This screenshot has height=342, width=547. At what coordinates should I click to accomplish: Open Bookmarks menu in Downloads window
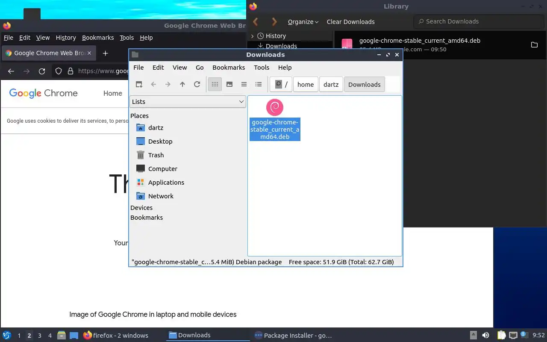pyautogui.click(x=229, y=68)
